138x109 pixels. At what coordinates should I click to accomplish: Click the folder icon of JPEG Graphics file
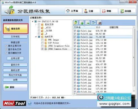click(x=46, y=46)
